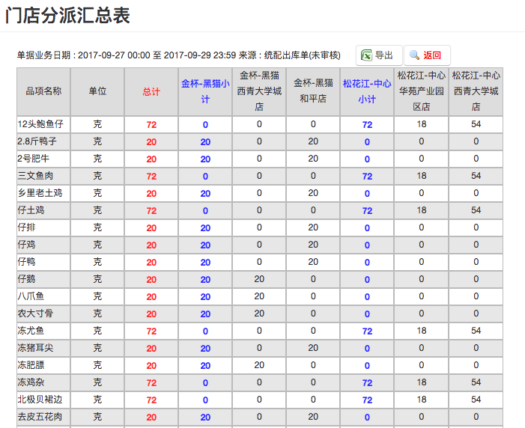
Task: Select the 三文鱼肉 item name
Action: click(35, 176)
